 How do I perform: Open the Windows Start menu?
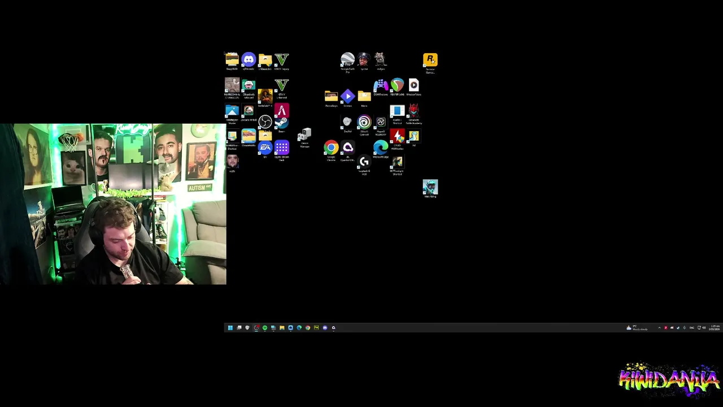point(230,328)
